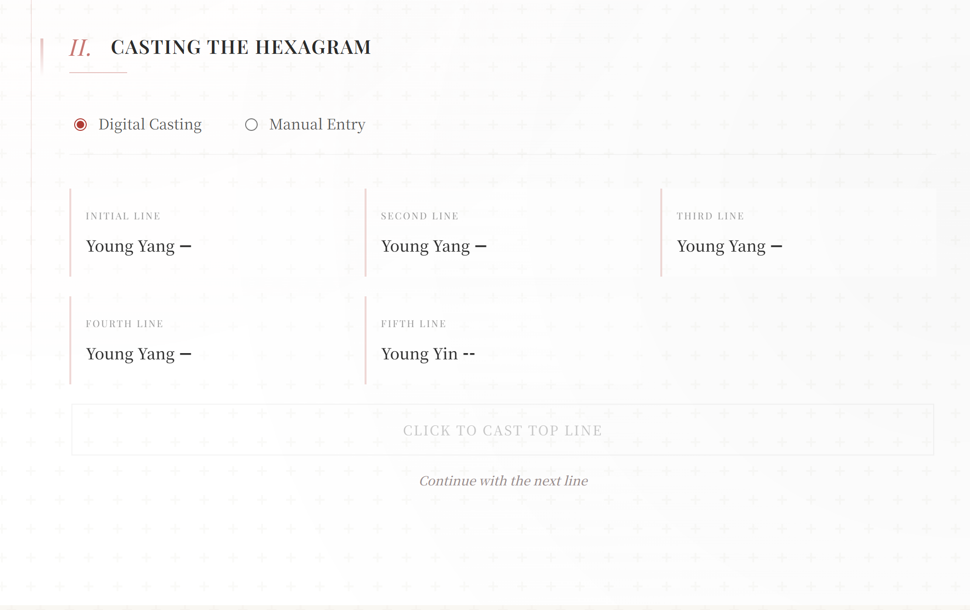
Task: Click the FOURTH LINE card header
Action: (x=125, y=323)
